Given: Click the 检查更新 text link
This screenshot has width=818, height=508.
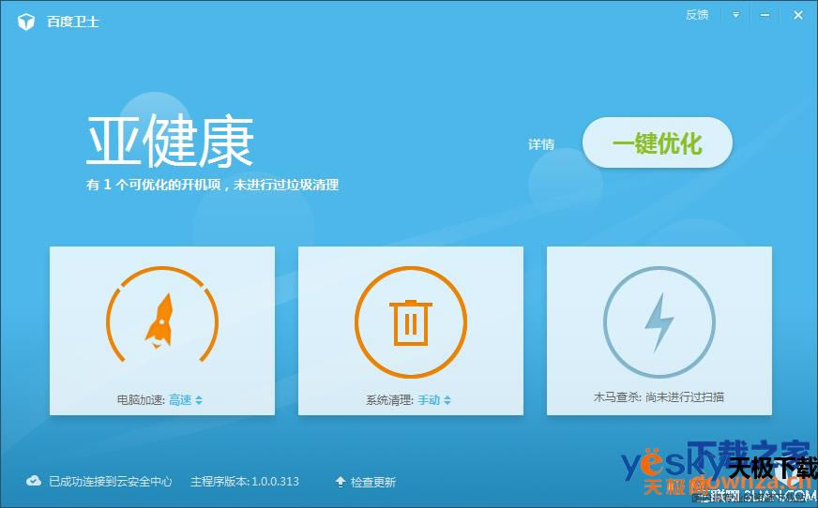Looking at the screenshot, I should [373, 482].
